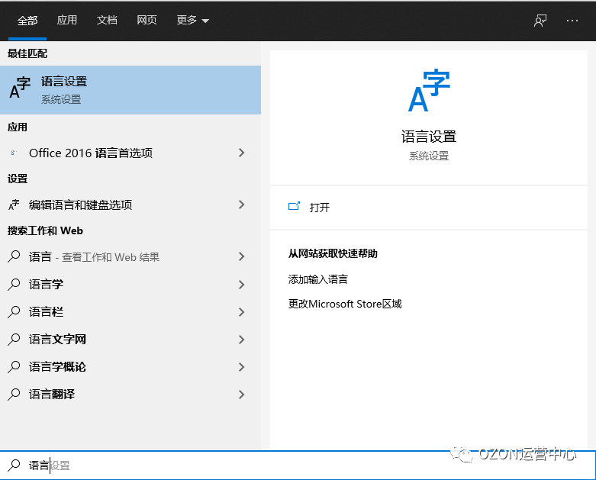Click search icon beside 语言 - 查看工作和 Web 结果
Image resolution: width=596 pixels, height=480 pixels.
click(14, 256)
